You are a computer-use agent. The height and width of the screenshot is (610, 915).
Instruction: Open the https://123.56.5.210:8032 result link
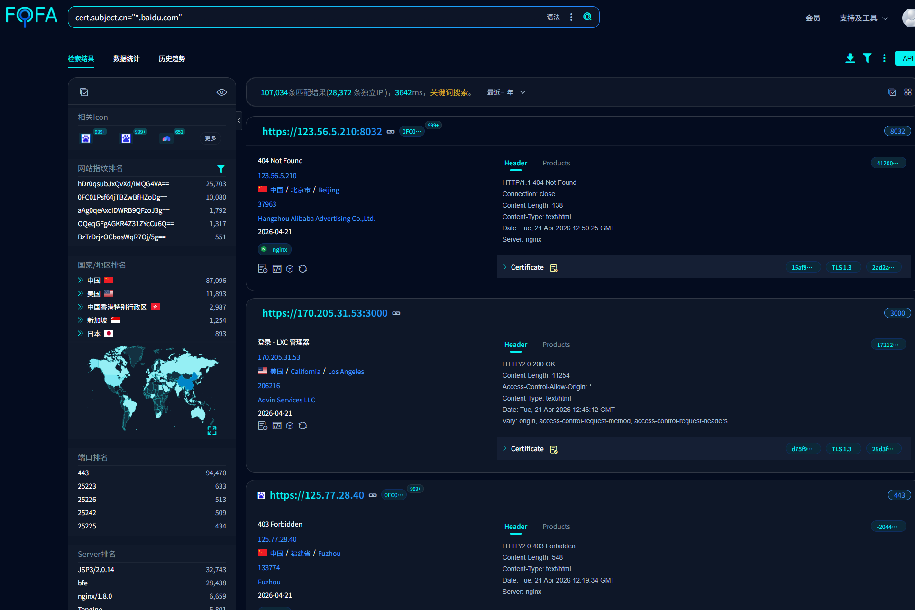322,132
